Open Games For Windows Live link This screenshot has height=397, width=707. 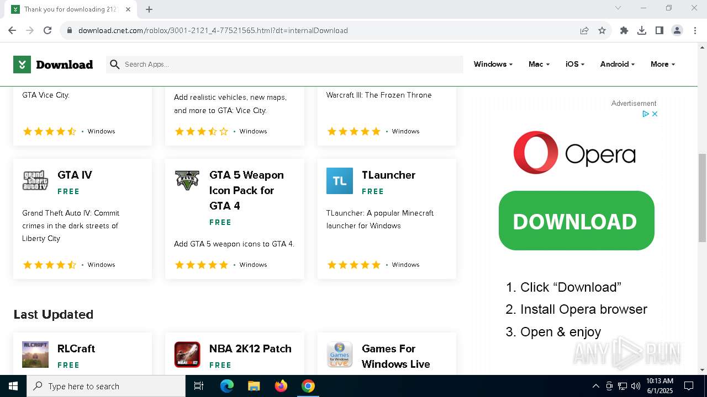[x=395, y=356]
